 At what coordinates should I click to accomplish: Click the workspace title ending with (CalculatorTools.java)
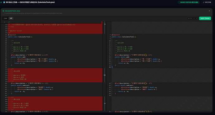coord(30,2)
